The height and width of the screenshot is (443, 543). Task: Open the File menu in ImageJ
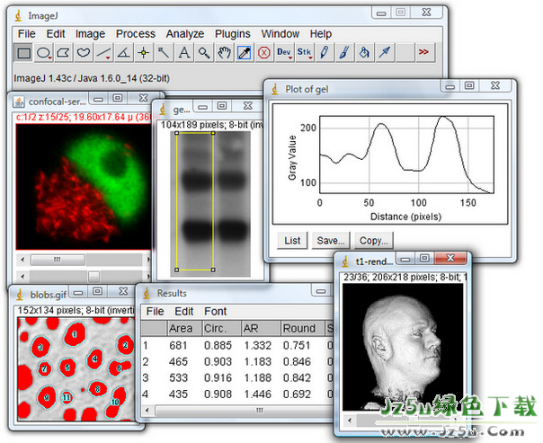point(27,34)
